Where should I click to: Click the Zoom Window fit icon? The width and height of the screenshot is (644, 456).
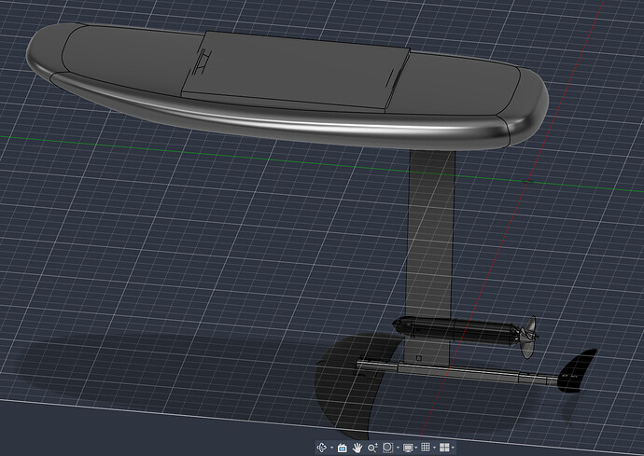(387, 448)
